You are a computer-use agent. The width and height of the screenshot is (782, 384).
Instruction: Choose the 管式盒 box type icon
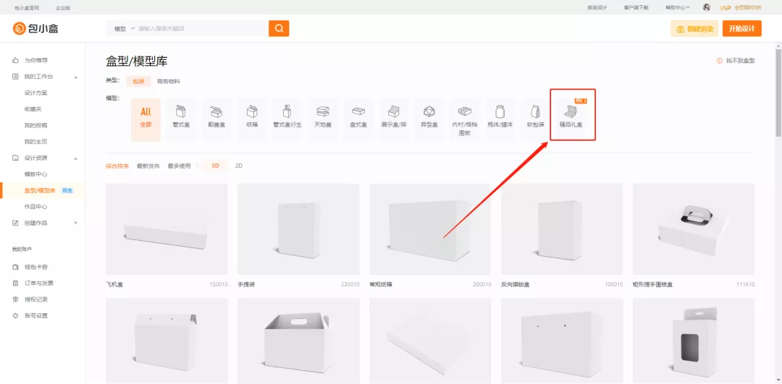[x=181, y=111]
